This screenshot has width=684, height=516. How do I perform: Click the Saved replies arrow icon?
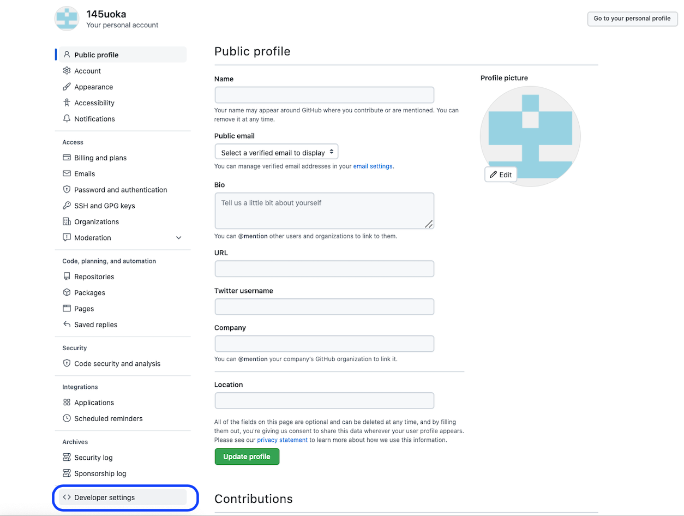tap(66, 325)
